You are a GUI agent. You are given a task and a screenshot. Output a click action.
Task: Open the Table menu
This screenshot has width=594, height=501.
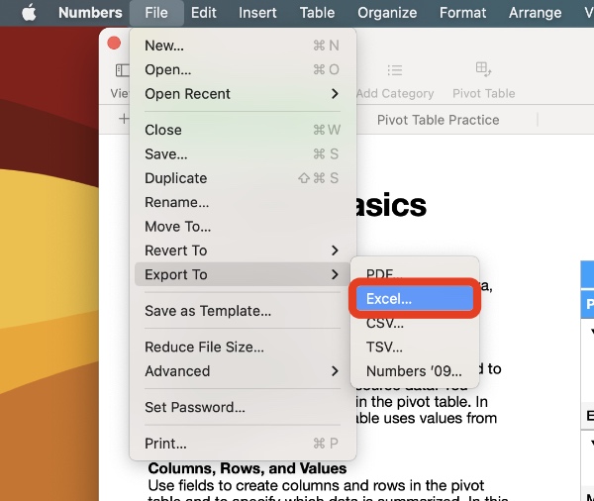pyautogui.click(x=317, y=13)
